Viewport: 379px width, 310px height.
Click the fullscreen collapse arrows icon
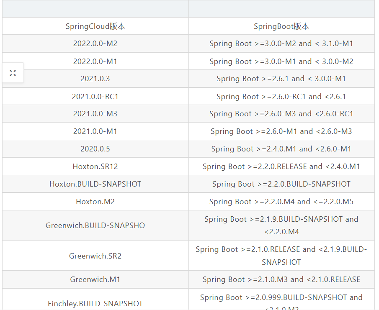click(13, 73)
